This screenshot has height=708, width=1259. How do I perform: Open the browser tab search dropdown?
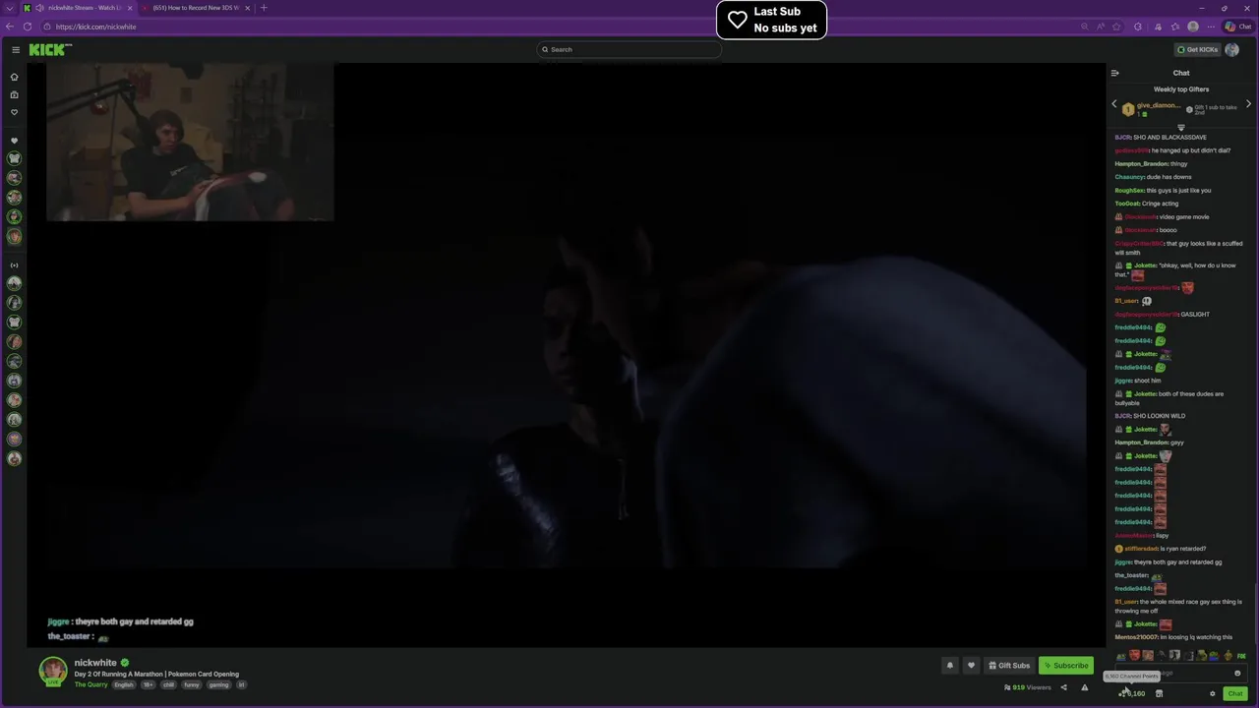coord(10,8)
